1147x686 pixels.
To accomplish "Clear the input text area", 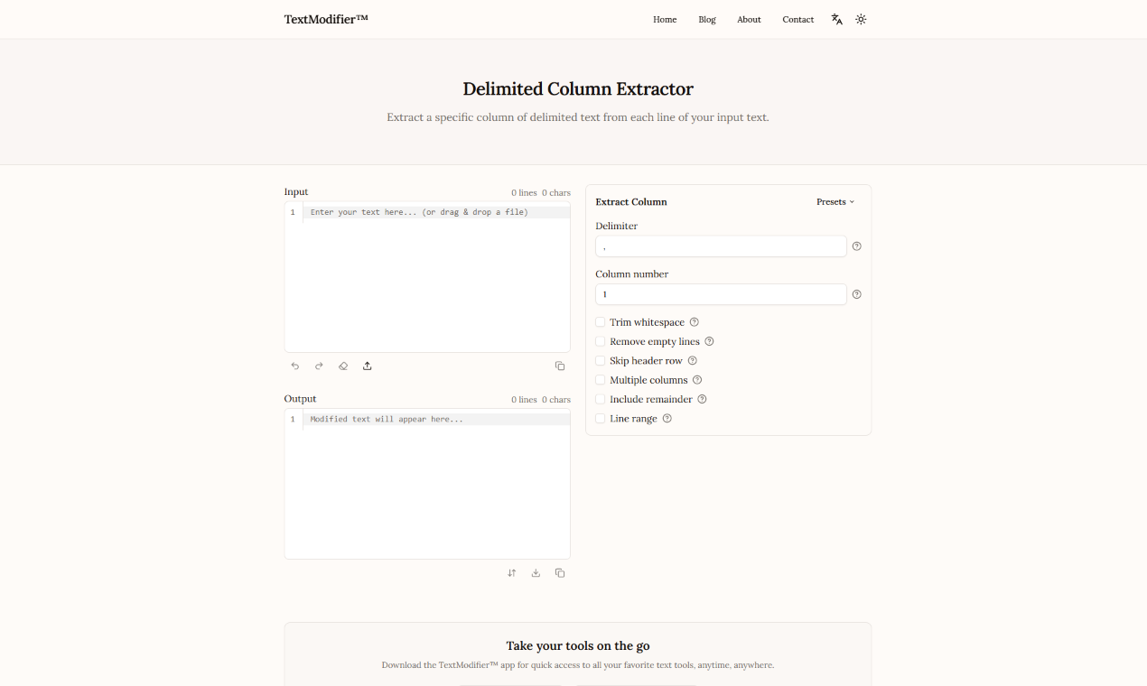I will coord(343,366).
